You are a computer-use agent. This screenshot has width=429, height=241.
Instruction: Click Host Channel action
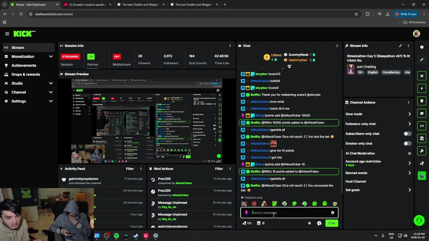[x=356, y=181]
